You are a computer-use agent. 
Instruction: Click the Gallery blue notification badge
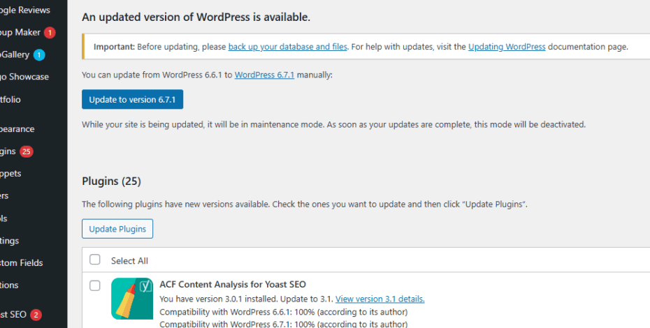pyautogui.click(x=39, y=54)
